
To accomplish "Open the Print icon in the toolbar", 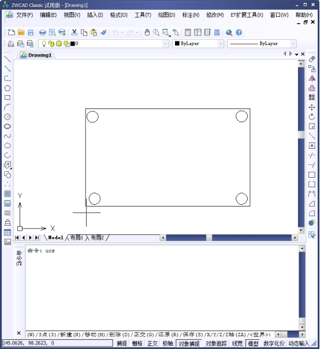I will click(42, 32).
